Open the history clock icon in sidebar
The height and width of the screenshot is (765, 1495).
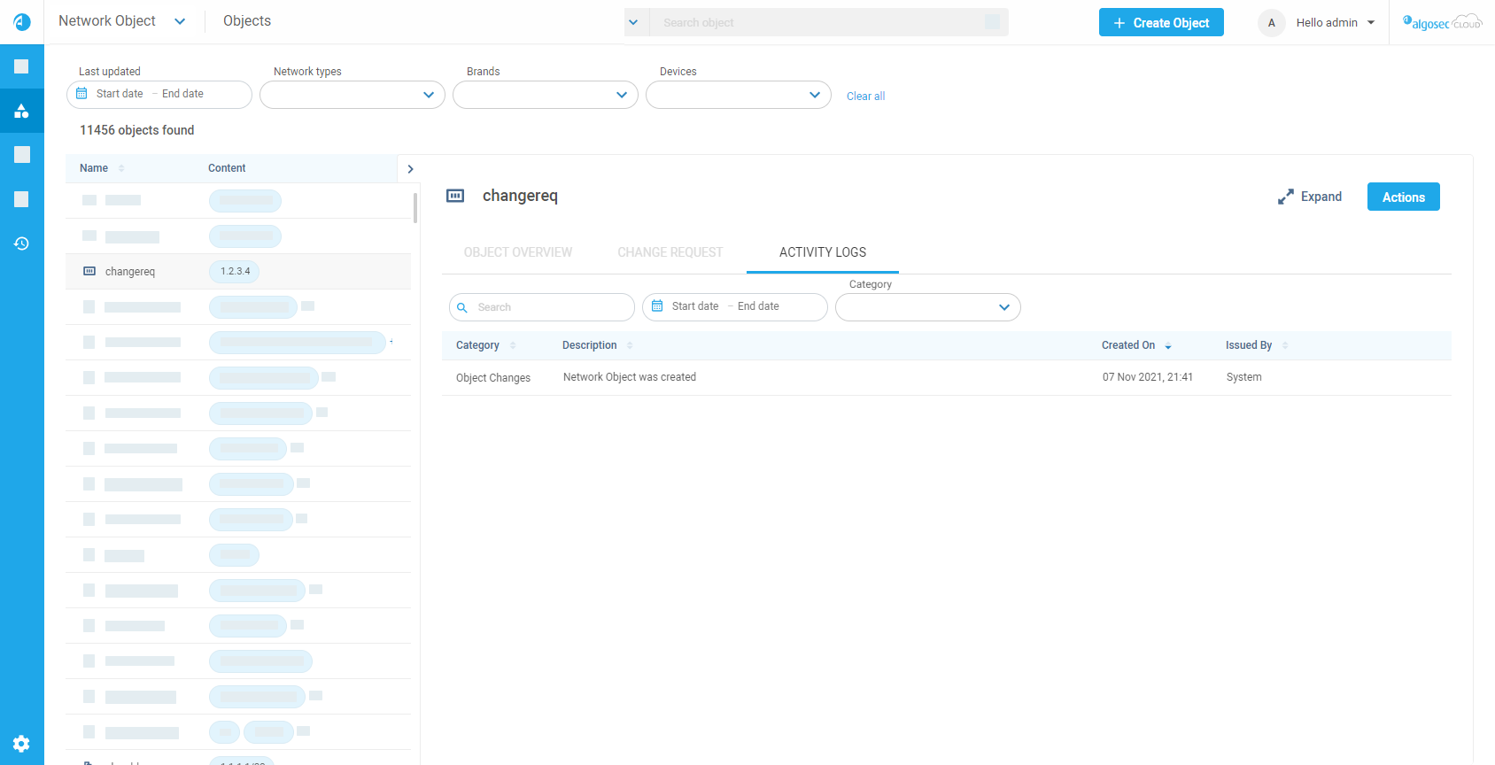tap(21, 243)
